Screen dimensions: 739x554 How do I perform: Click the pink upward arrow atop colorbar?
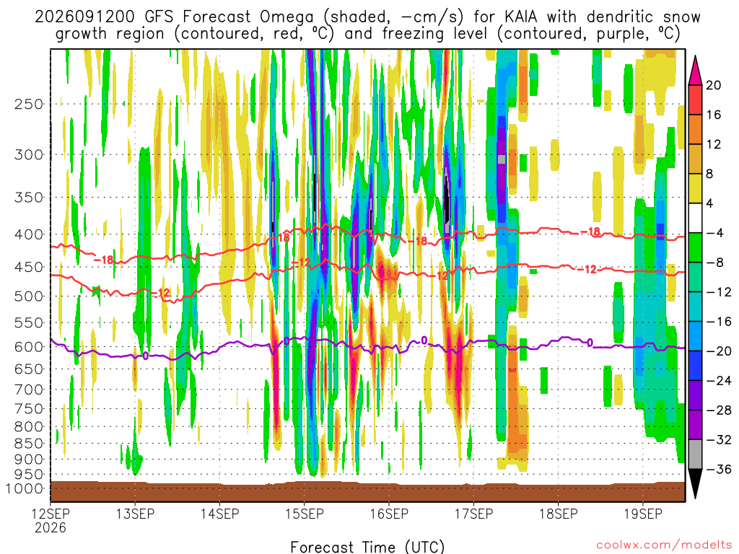click(695, 70)
